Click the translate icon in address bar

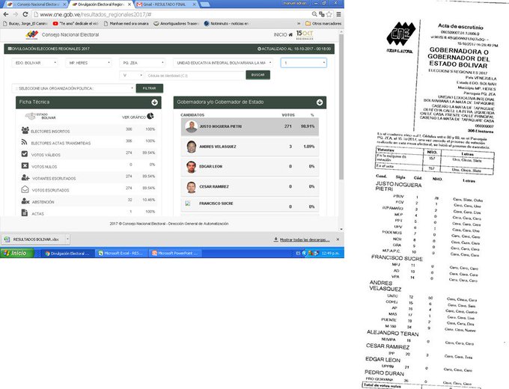point(322,14)
